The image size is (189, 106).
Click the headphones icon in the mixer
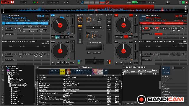tap(94, 20)
